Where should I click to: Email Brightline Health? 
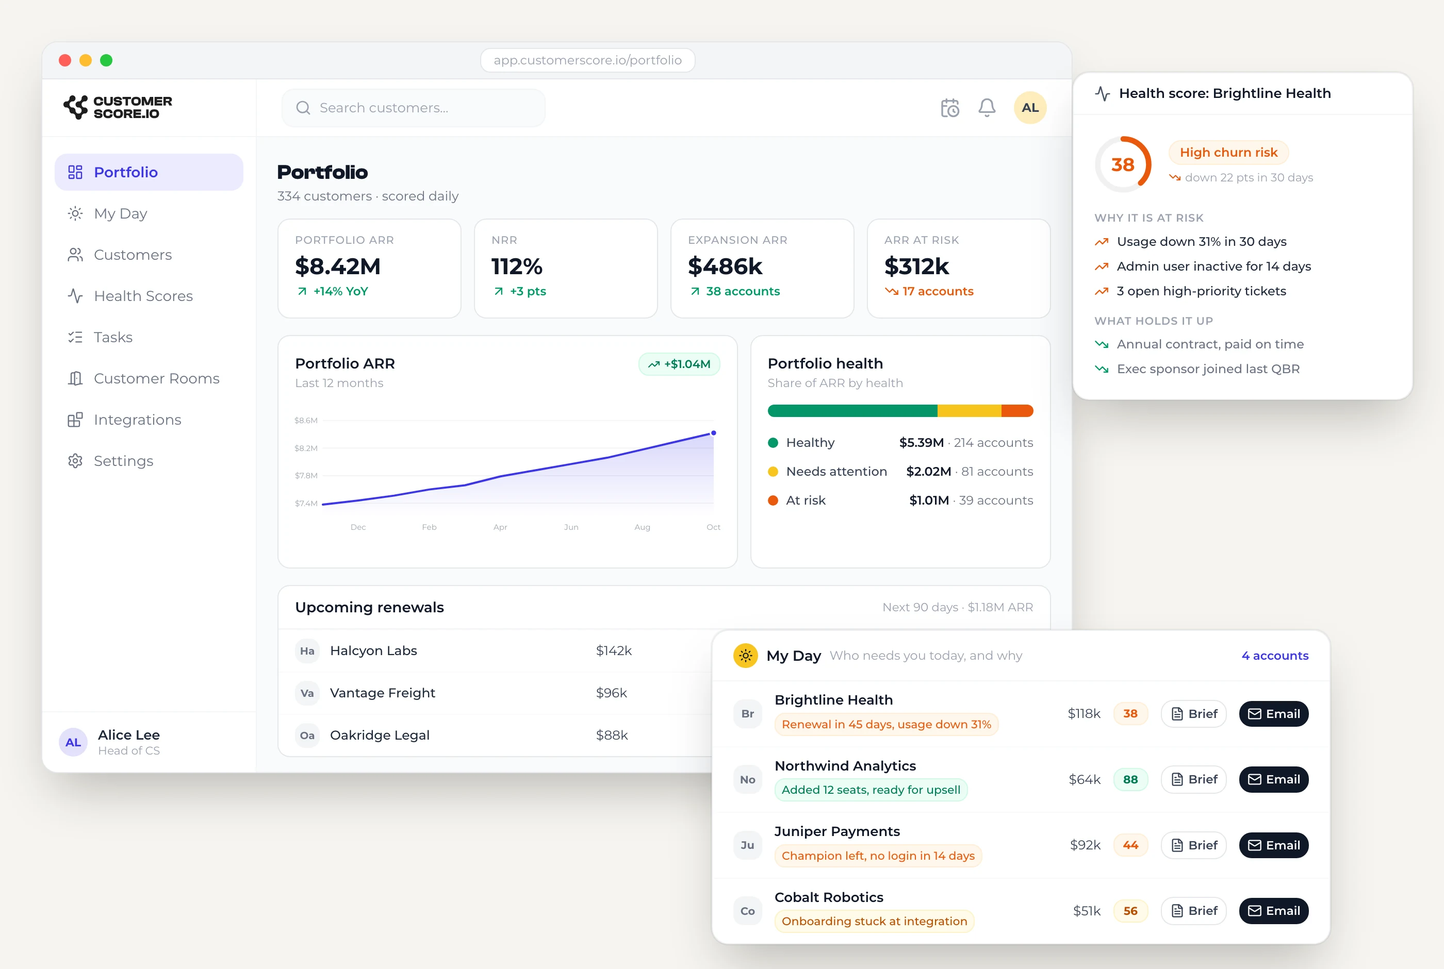point(1273,714)
